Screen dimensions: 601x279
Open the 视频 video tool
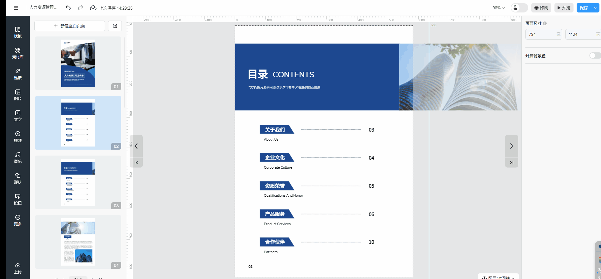pyautogui.click(x=18, y=137)
